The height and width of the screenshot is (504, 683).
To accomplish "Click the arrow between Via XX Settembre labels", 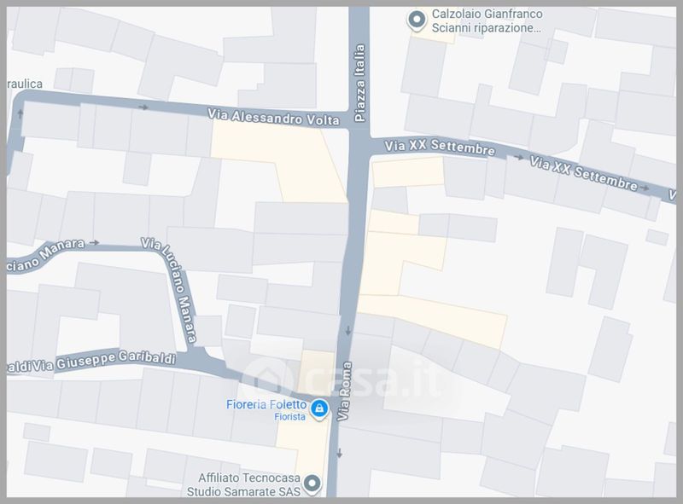I will [x=518, y=157].
